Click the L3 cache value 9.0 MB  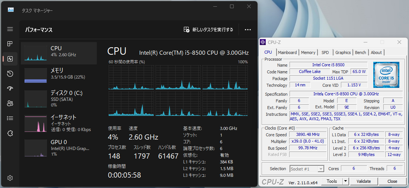click(226, 175)
